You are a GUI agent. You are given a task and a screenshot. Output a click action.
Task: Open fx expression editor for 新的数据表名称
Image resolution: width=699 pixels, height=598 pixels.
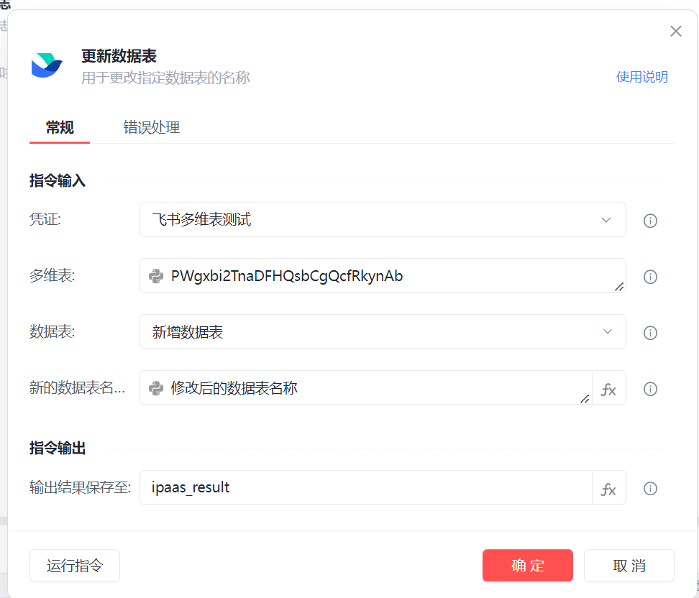click(608, 389)
